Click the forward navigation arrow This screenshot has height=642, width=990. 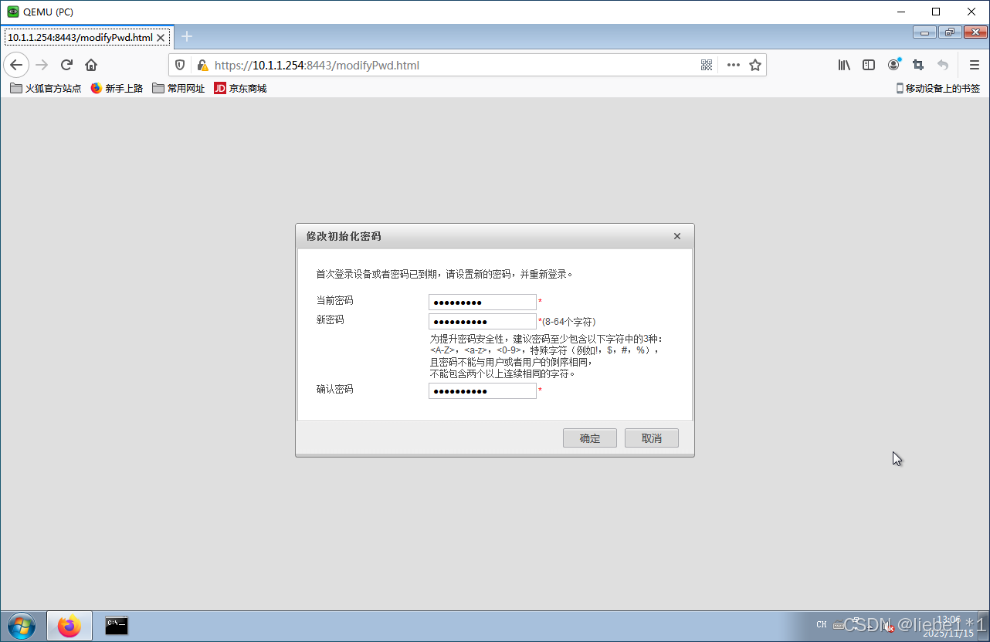coord(42,65)
